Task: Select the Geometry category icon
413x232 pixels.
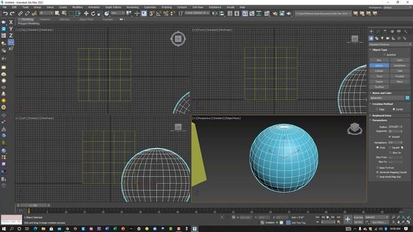Action: coord(371,39)
